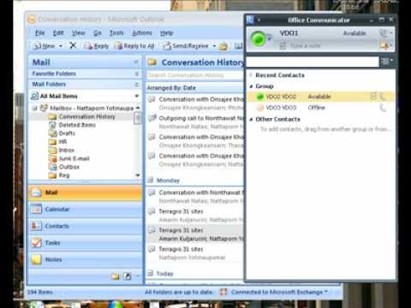Image resolution: width=411 pixels, height=308 pixels.
Task: Open the File menu in Outlook
Action: coord(39,33)
